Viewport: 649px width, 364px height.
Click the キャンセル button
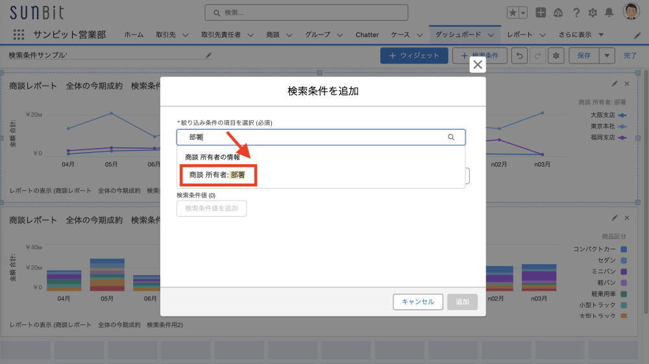[x=418, y=302]
